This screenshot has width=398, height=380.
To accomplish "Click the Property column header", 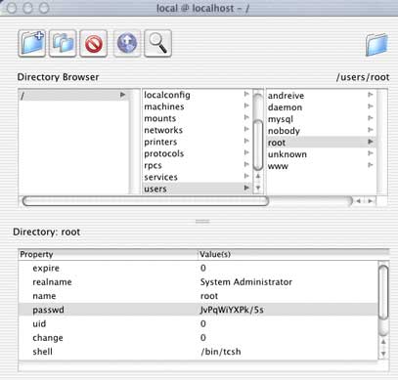I will [109, 254].
